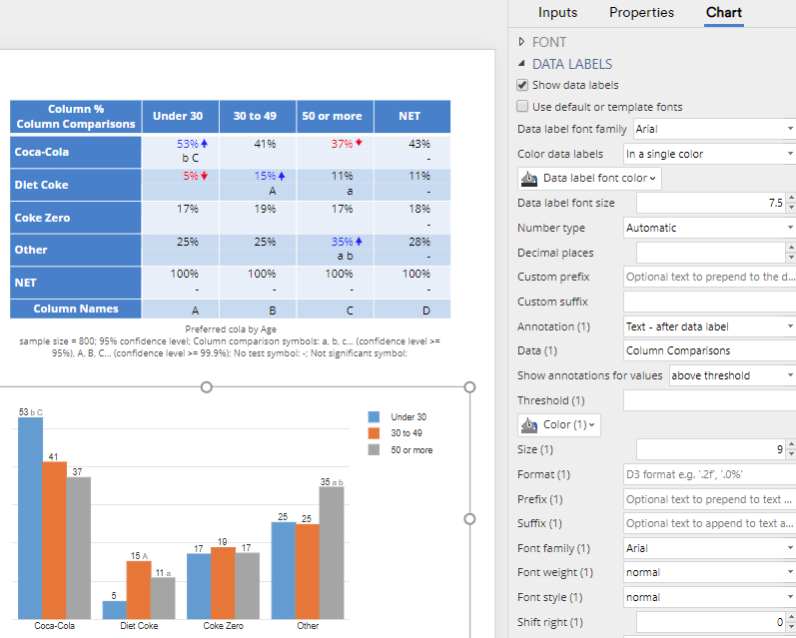Switch to the Properties tab

click(x=641, y=13)
